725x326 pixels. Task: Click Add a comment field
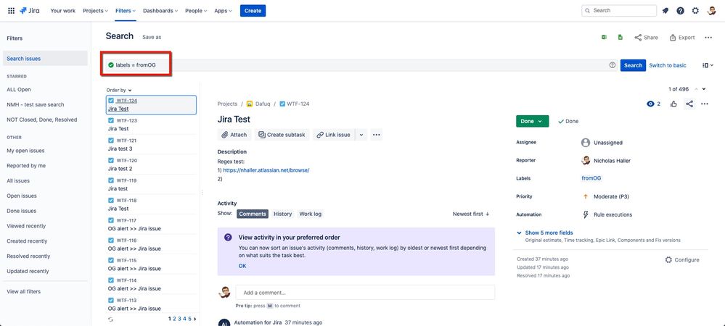(x=365, y=292)
